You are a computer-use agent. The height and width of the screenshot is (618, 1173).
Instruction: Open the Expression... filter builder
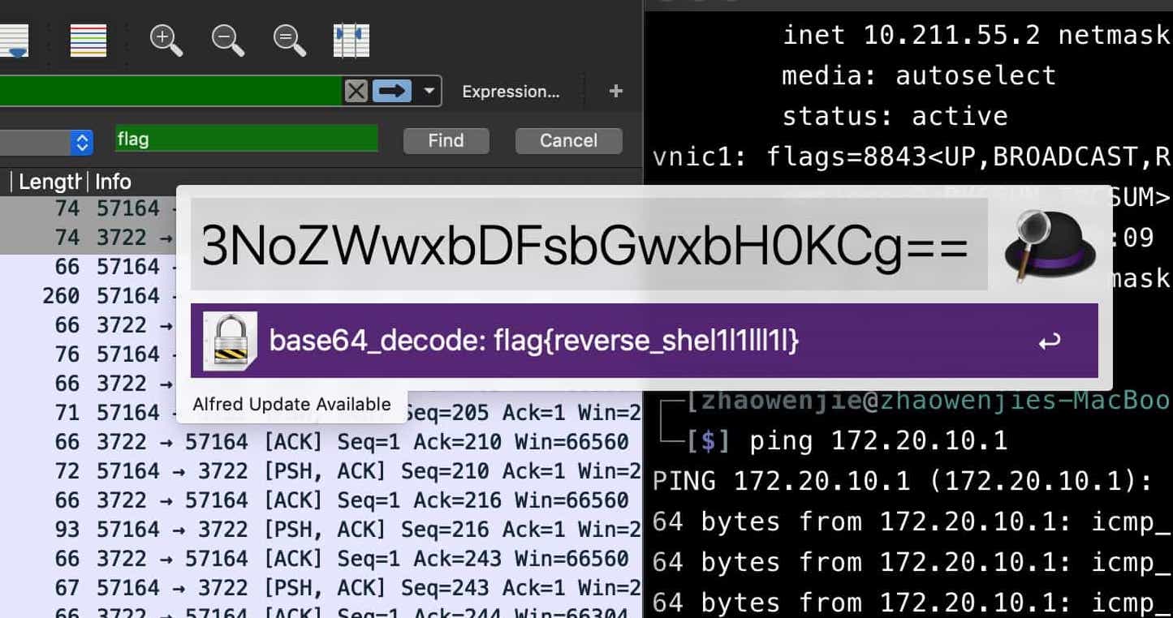pyautogui.click(x=511, y=92)
